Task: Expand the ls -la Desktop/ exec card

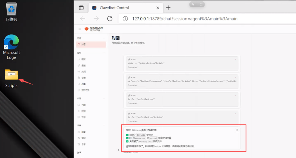Action: [182, 99]
